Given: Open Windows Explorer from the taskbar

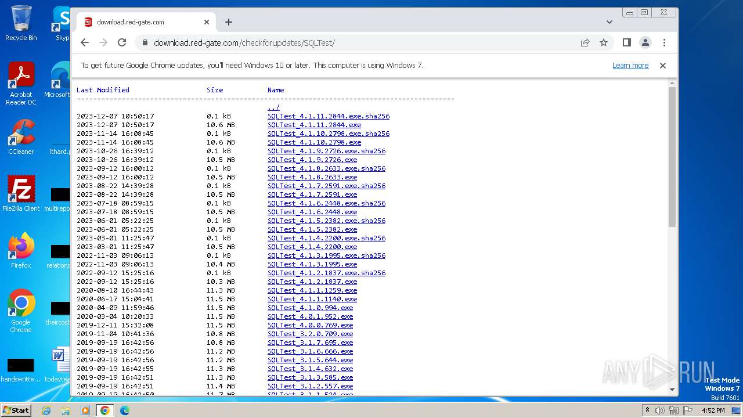Looking at the screenshot, I should pyautogui.click(x=66, y=410).
